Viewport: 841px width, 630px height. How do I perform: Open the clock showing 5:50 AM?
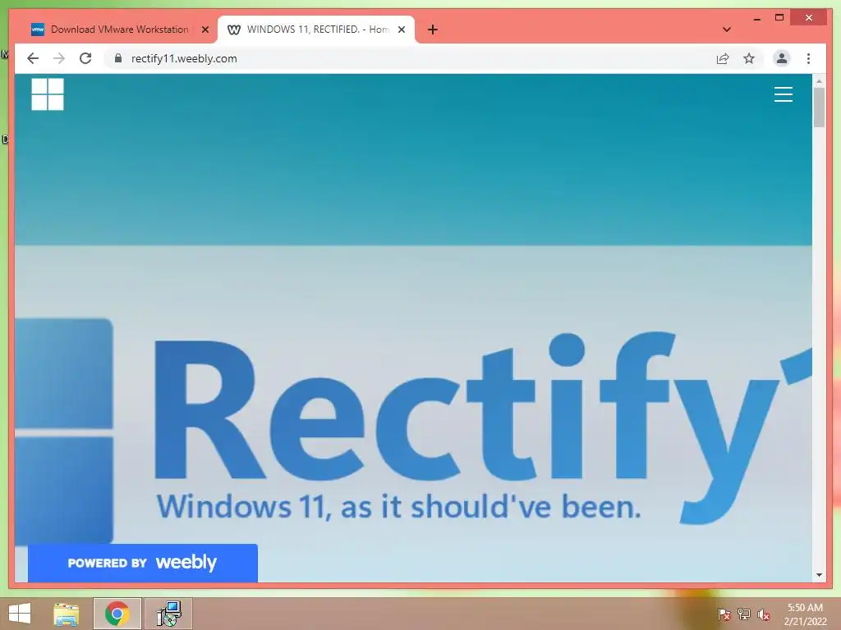click(x=805, y=614)
